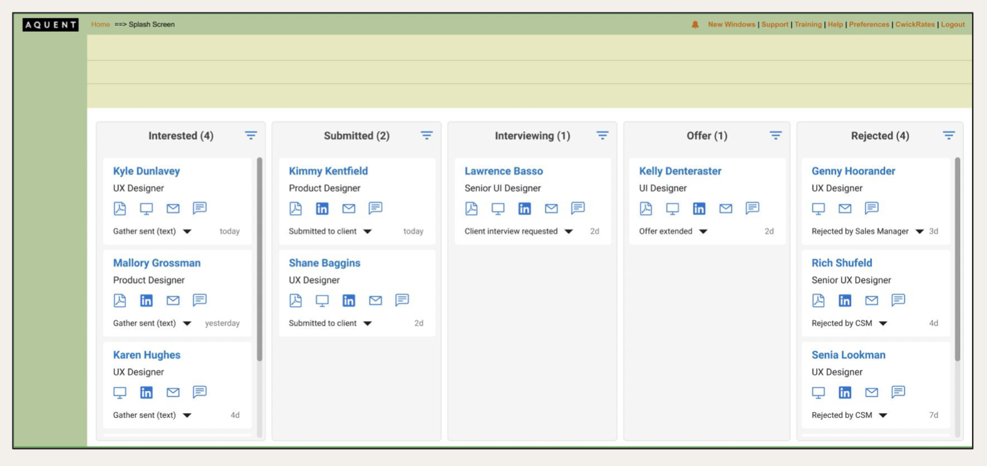This screenshot has height=466, width=987.
Task: Open Karen Hughes' portfolio monitor icon
Action: pos(120,393)
